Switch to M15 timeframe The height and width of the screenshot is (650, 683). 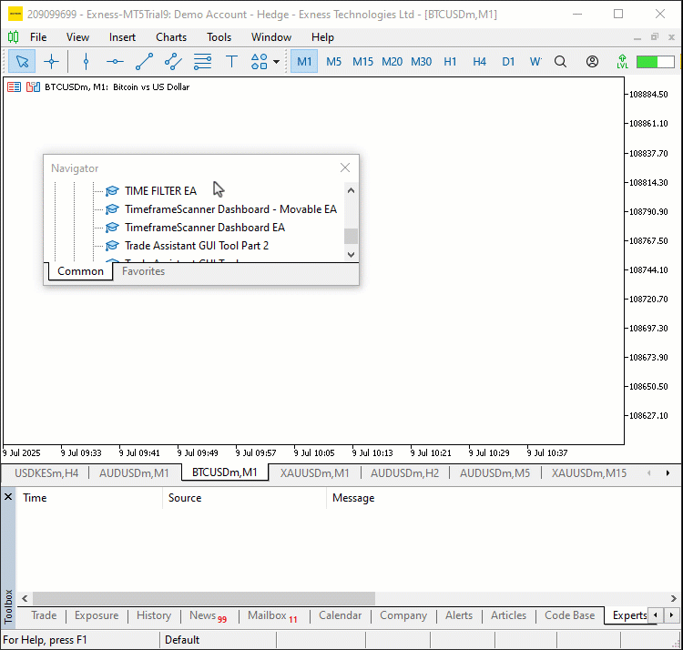[x=362, y=61]
